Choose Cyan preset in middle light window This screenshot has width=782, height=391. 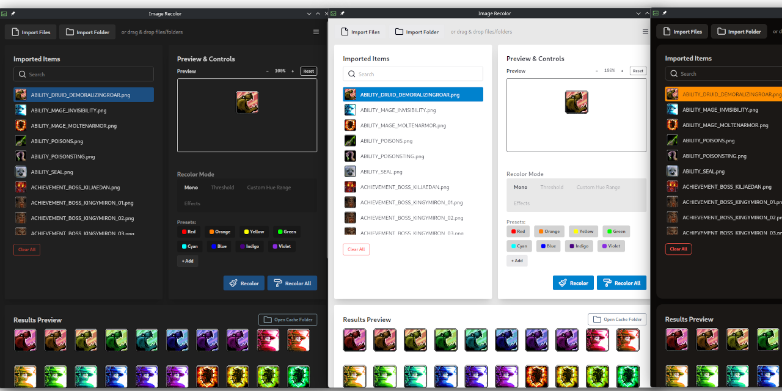519,246
